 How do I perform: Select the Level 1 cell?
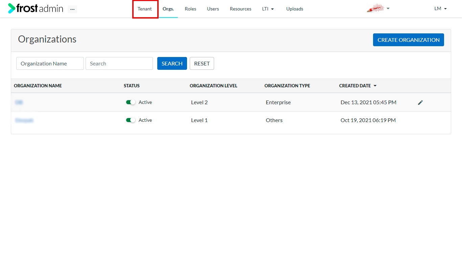[x=199, y=120]
